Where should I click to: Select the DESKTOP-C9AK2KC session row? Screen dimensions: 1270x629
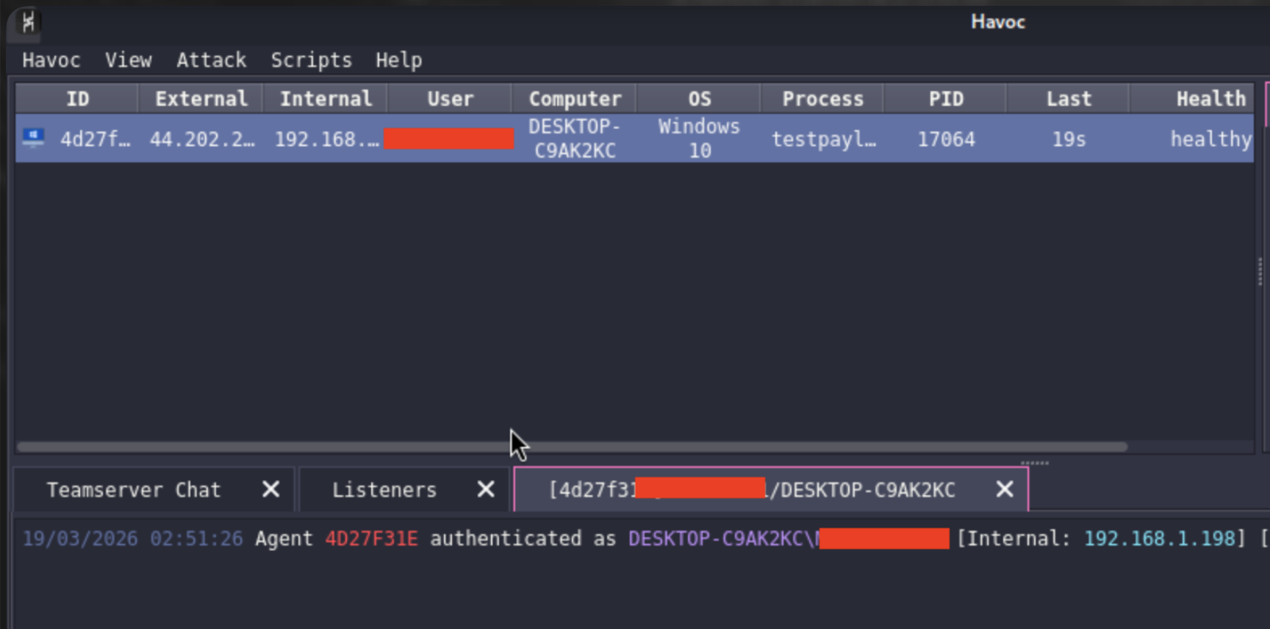(635, 138)
